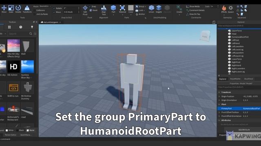Screen dimensions: 261x146
Task: Select the None background option
Action: coord(28,131)
